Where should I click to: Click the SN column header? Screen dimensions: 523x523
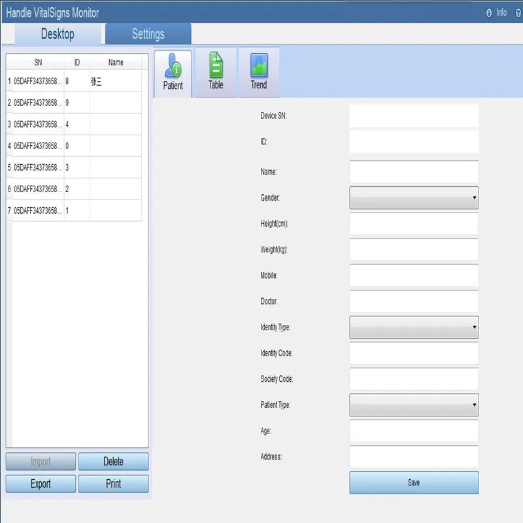[x=38, y=62]
